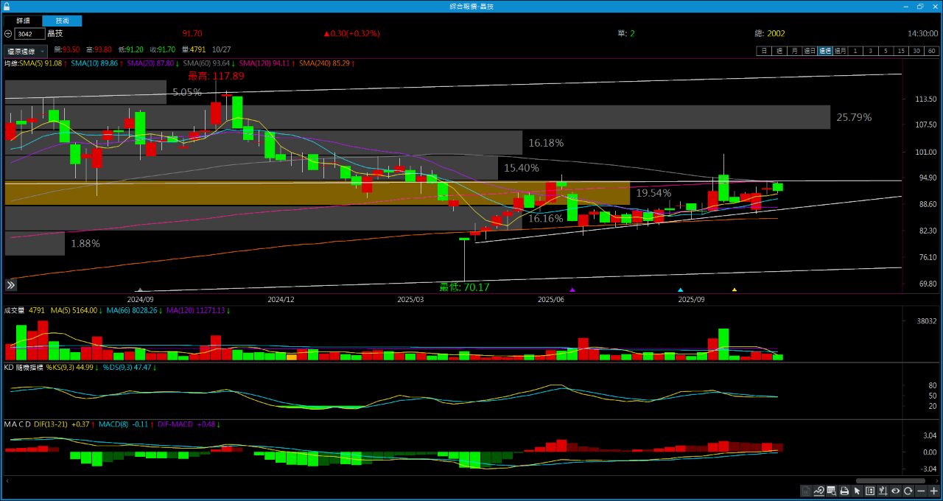
Task: Click the horizontal chart scrollbar thumb
Action: [890, 480]
